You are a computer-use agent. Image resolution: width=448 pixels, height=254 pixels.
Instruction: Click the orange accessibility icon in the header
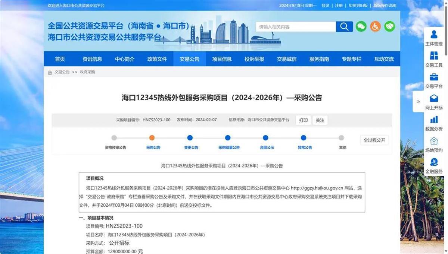pyautogui.click(x=375, y=26)
